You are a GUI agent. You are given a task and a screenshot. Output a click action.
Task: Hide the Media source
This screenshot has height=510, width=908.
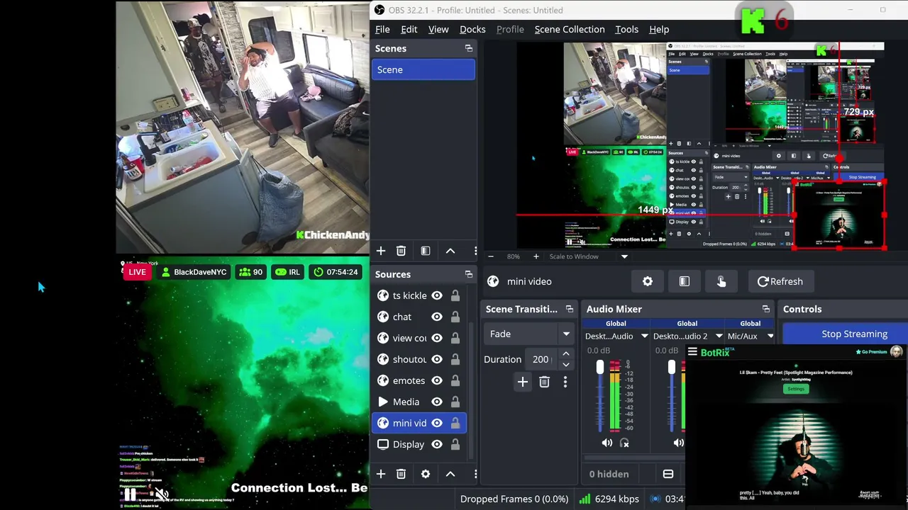437,402
